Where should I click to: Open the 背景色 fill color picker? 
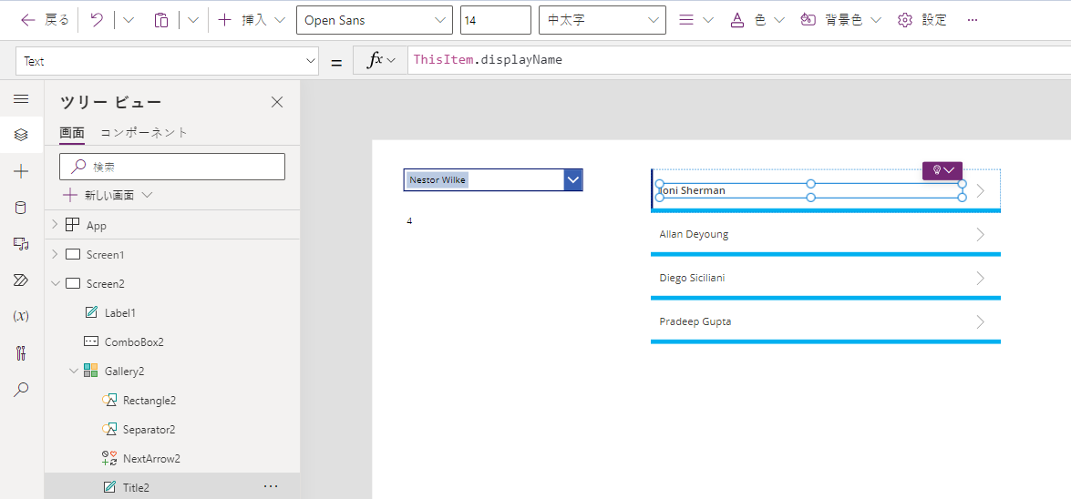(840, 20)
